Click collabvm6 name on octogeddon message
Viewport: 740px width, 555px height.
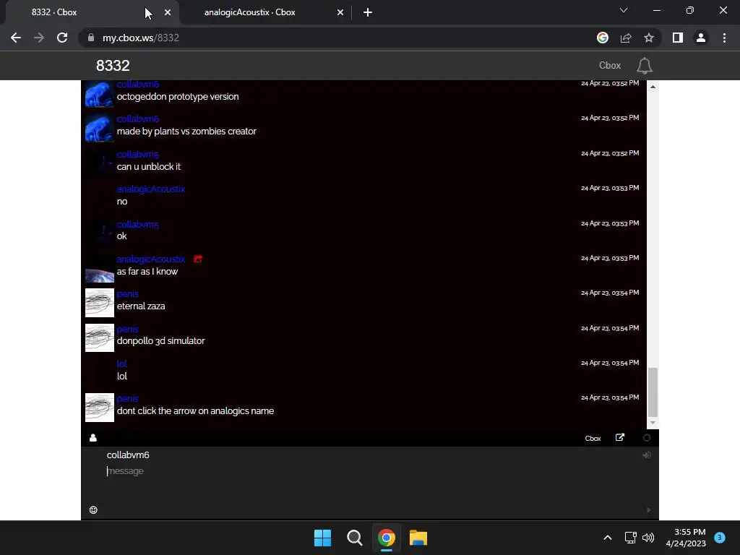click(138, 85)
